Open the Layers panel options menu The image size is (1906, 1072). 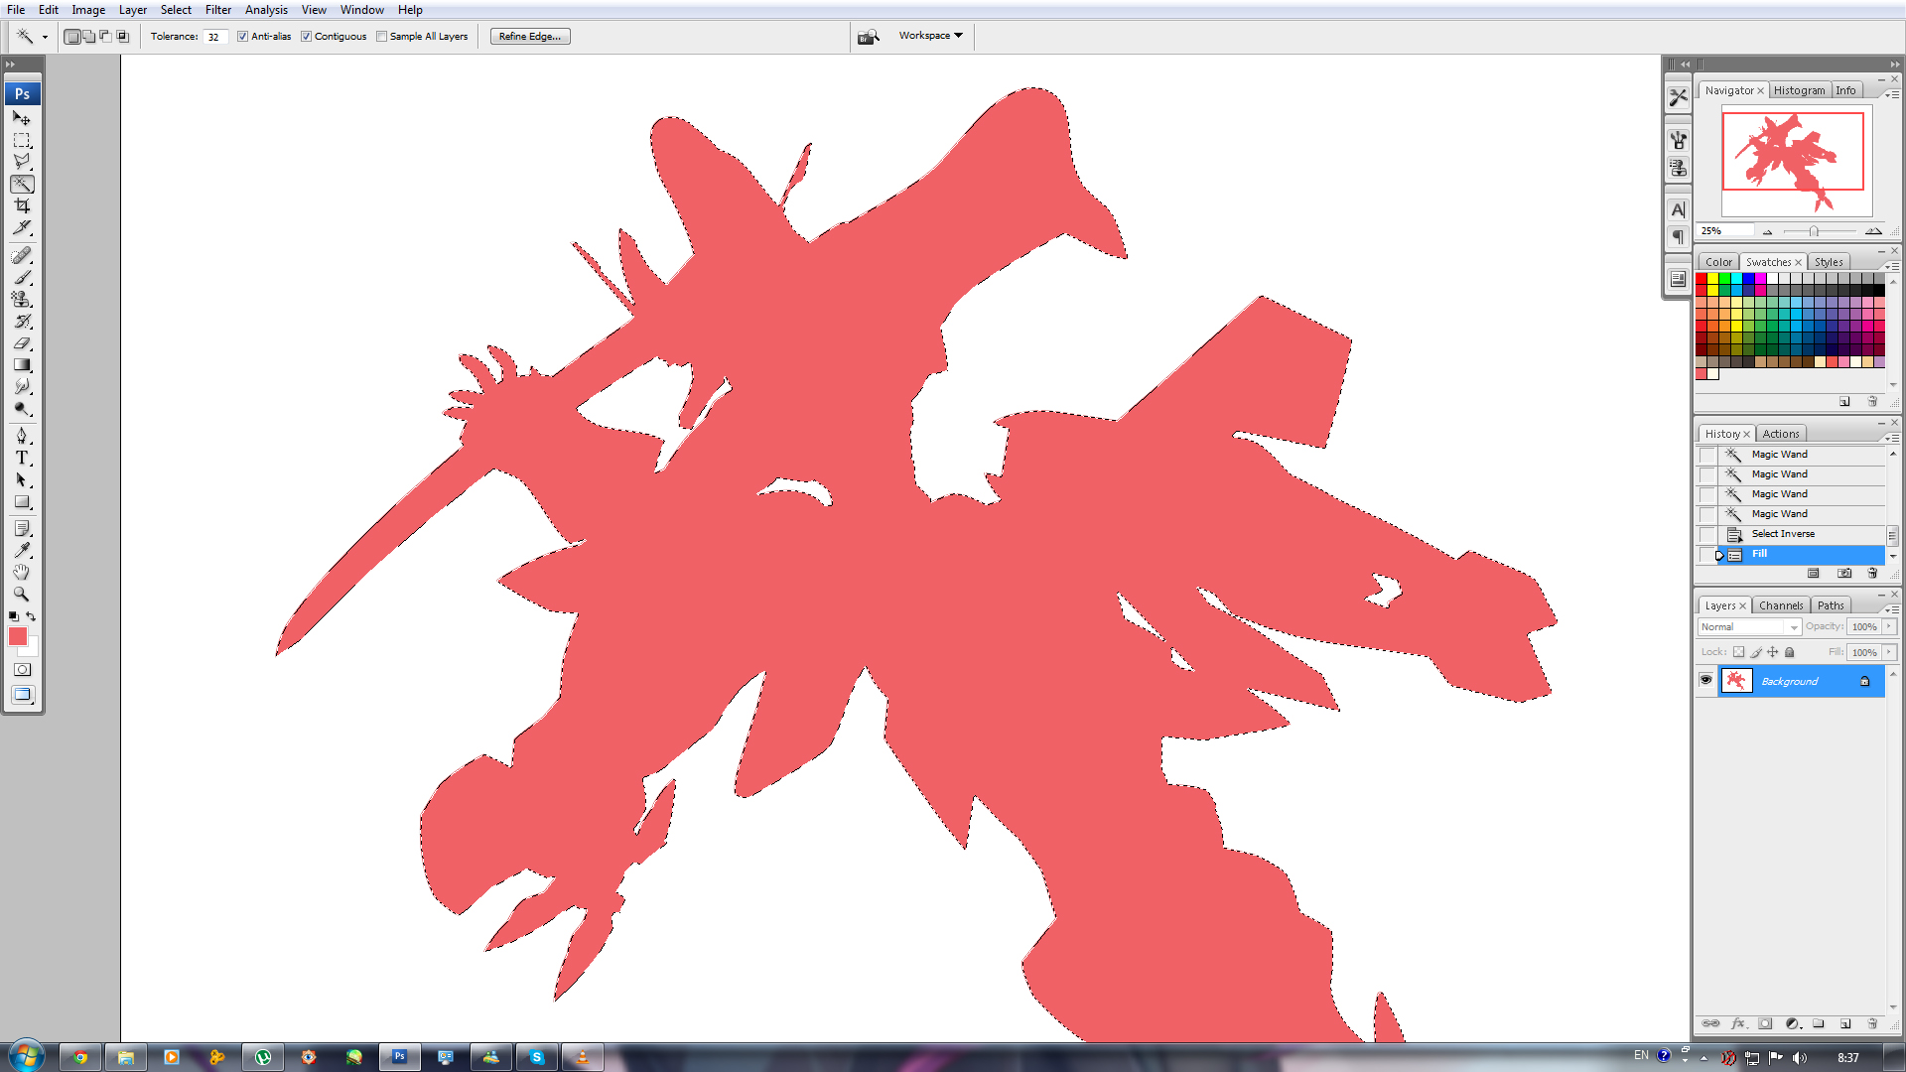click(x=1892, y=608)
